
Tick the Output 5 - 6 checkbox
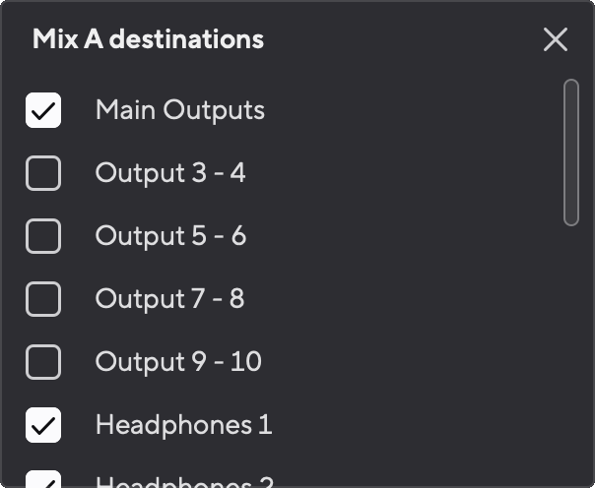click(x=43, y=236)
